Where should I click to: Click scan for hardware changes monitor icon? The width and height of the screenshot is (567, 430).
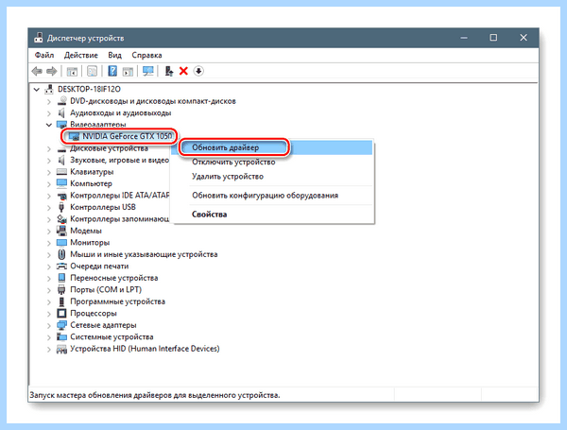pyautogui.click(x=148, y=71)
